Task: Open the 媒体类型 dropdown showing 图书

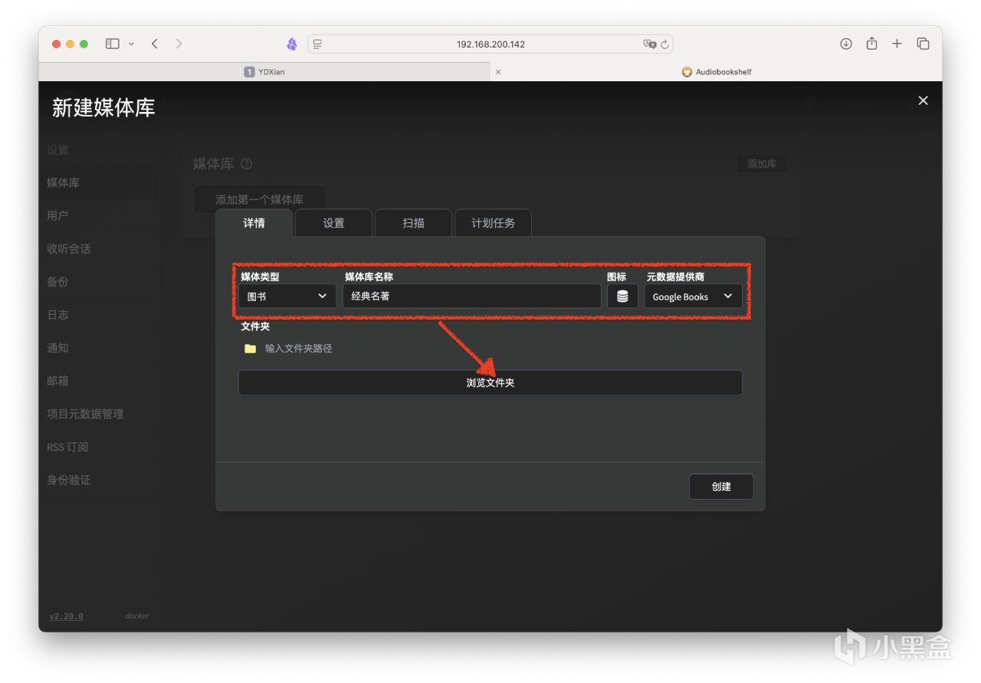Action: (287, 297)
